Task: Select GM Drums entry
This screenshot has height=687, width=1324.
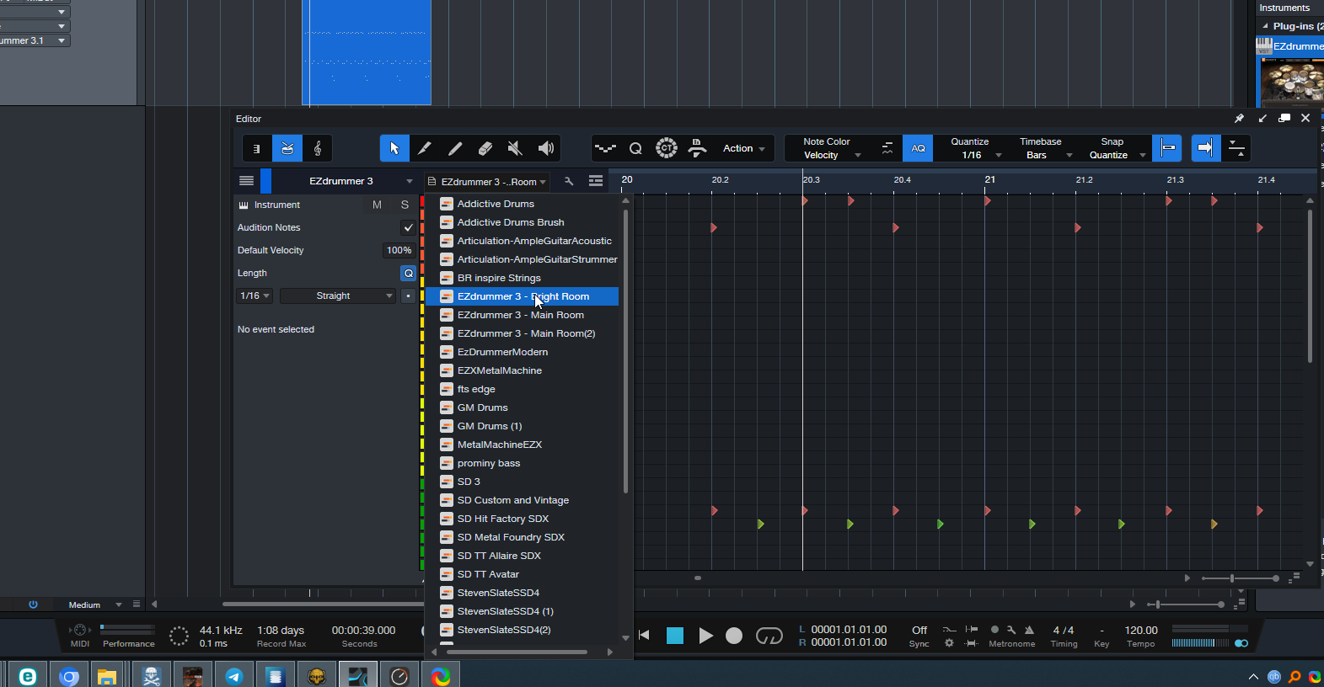Action: coord(482,407)
